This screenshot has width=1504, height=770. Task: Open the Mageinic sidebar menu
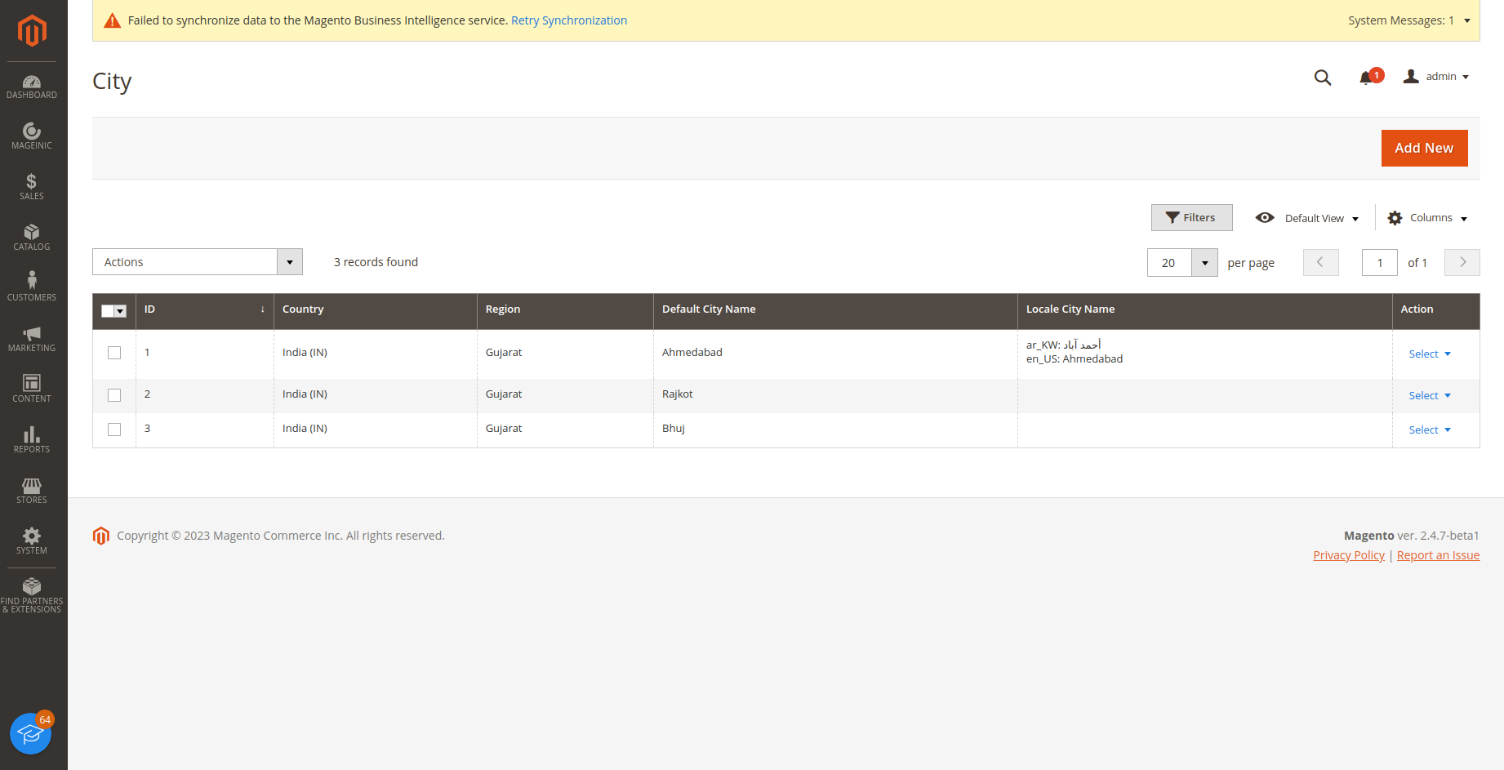pos(32,136)
